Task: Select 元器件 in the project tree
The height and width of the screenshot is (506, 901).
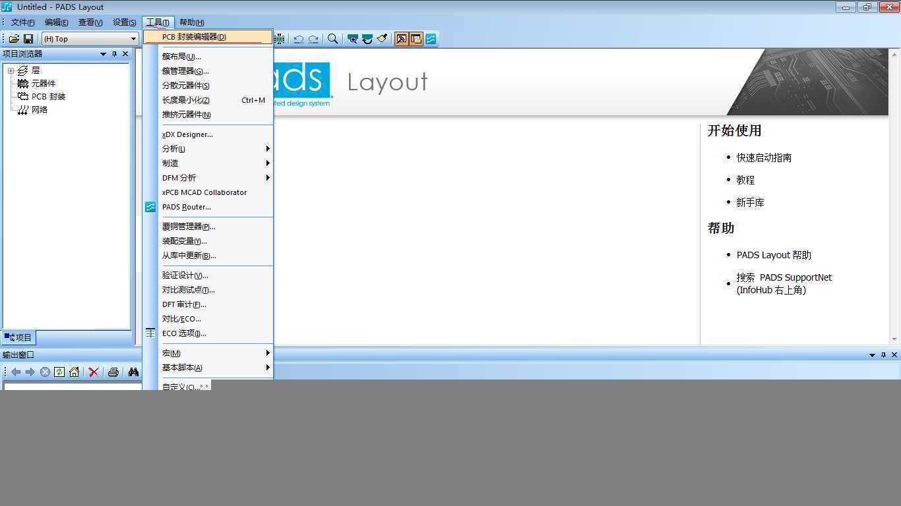Action: (x=44, y=84)
